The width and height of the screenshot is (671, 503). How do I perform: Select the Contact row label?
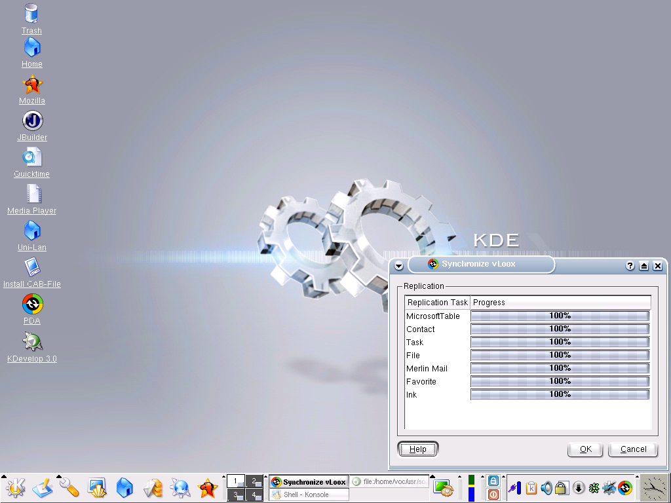click(420, 329)
